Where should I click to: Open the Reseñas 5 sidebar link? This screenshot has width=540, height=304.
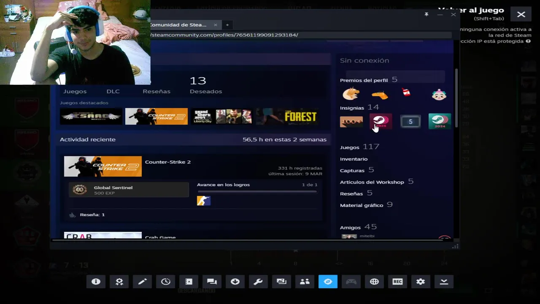pos(356,193)
